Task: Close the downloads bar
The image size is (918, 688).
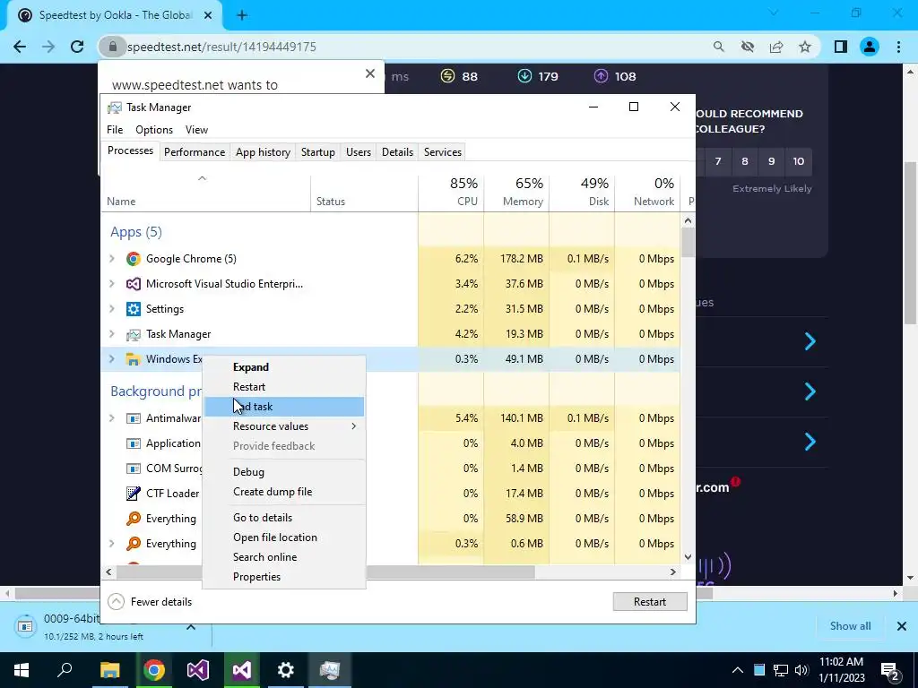Action: coord(902,626)
